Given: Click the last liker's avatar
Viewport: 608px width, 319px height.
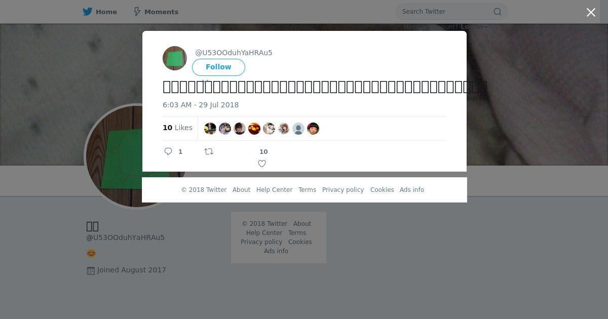Looking at the screenshot, I should [x=313, y=129].
